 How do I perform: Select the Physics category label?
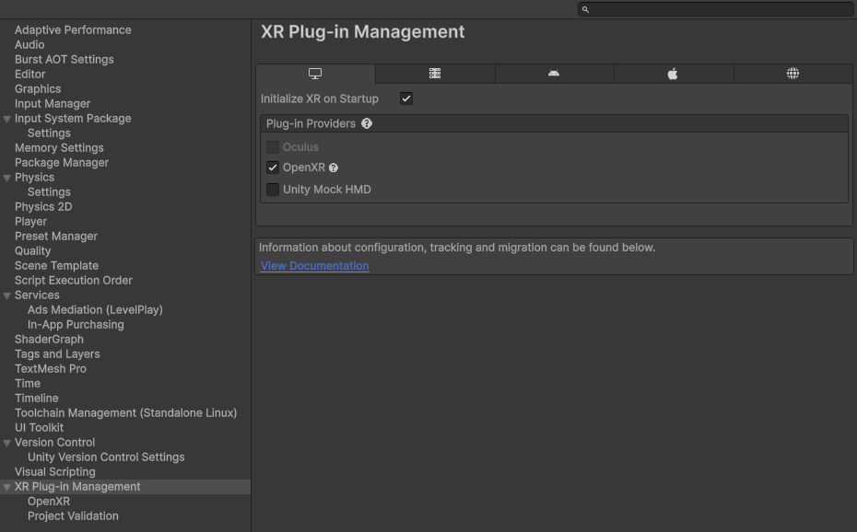(x=34, y=178)
